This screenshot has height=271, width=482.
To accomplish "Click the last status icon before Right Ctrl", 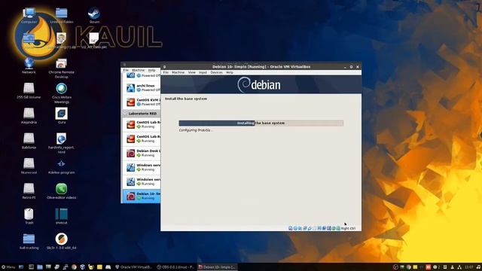I will (338, 228).
